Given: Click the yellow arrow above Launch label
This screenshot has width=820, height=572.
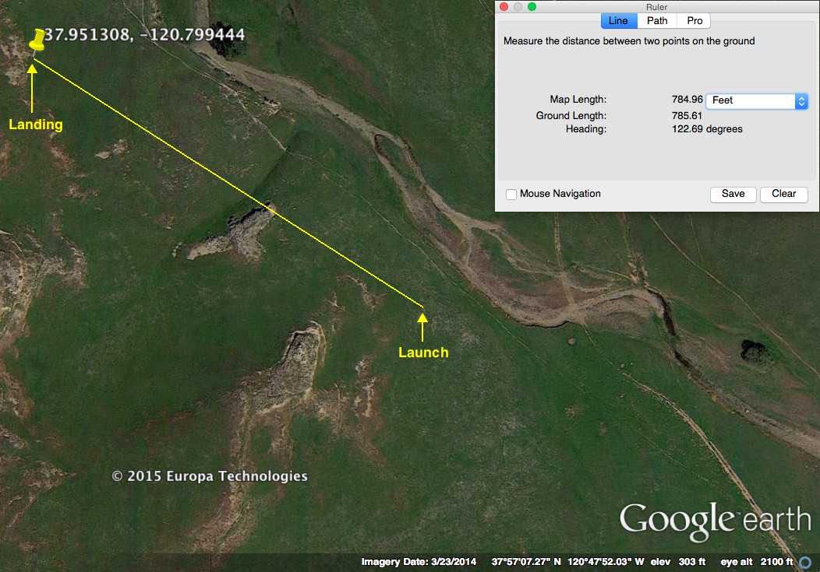Looking at the screenshot, I should (422, 327).
